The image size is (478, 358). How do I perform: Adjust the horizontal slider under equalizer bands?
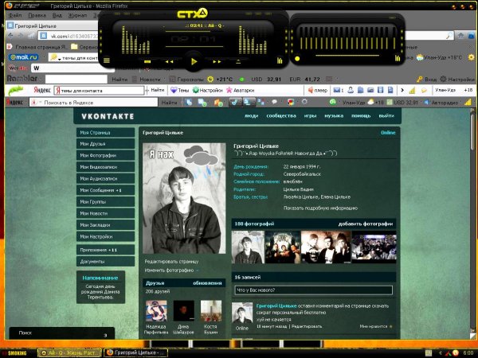click(x=347, y=56)
